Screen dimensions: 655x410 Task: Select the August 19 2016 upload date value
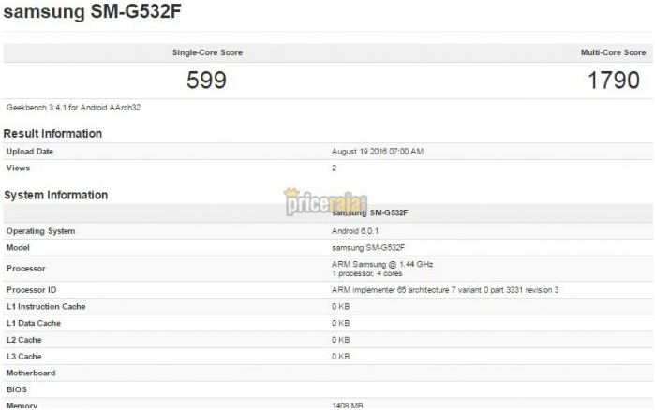378,152
